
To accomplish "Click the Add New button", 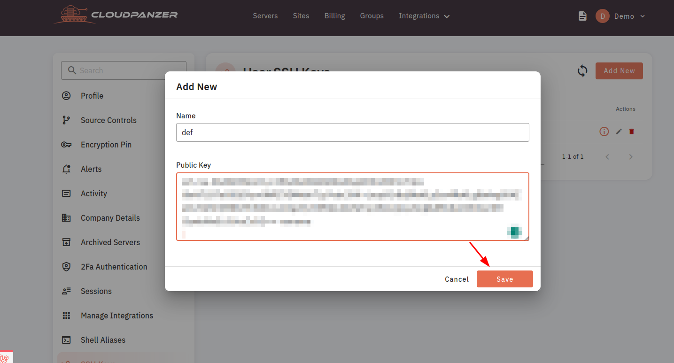I will 619,71.
